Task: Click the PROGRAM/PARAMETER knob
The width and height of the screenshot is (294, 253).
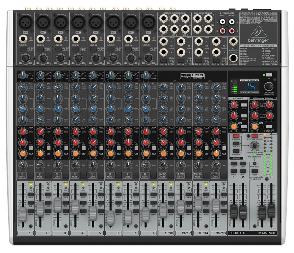Action: click(x=269, y=87)
